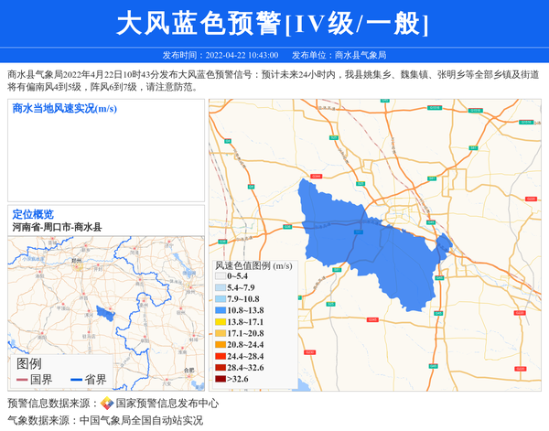
Task: Select the 5.4~7.9 wind speed swatch
Action: pyautogui.click(x=221, y=287)
